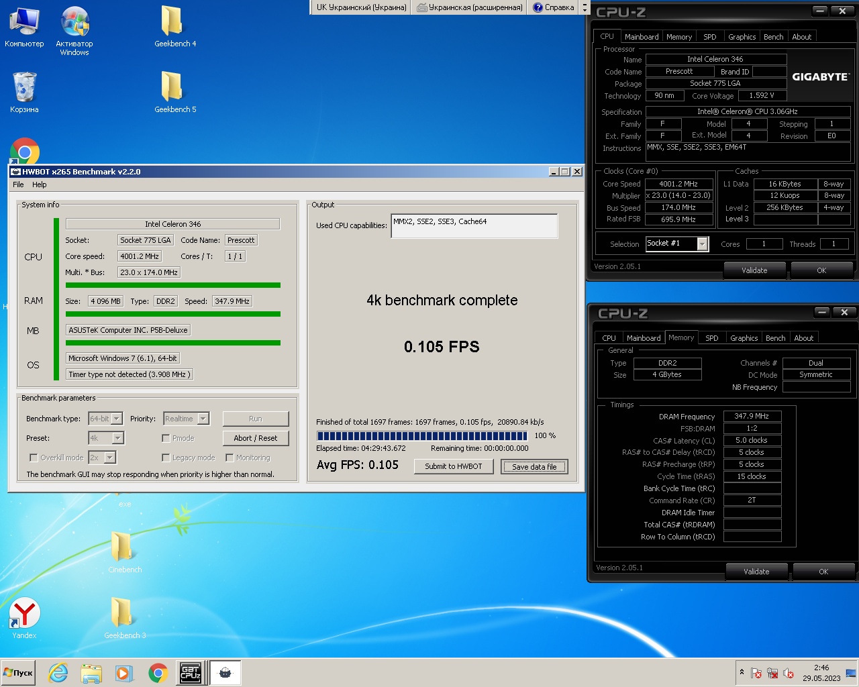This screenshot has width=859, height=687.
Task: Open Action Center flag tray icon
Action: 756,673
